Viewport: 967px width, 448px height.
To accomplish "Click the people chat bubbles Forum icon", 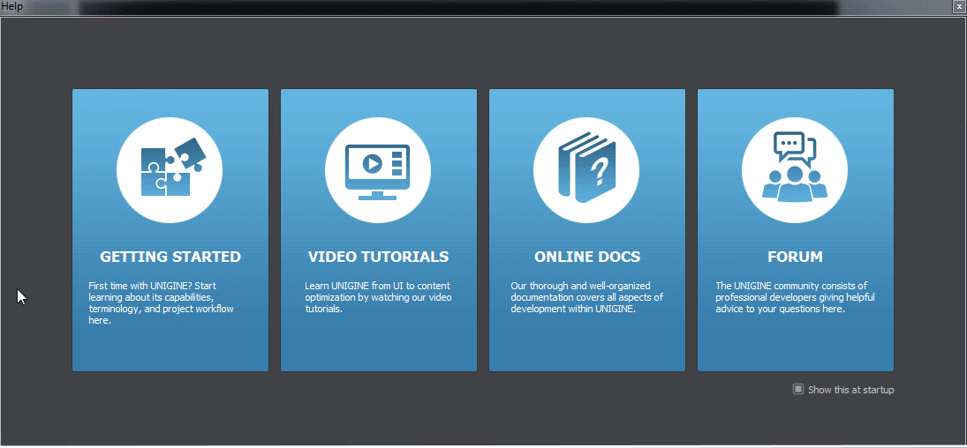I will pyautogui.click(x=795, y=169).
